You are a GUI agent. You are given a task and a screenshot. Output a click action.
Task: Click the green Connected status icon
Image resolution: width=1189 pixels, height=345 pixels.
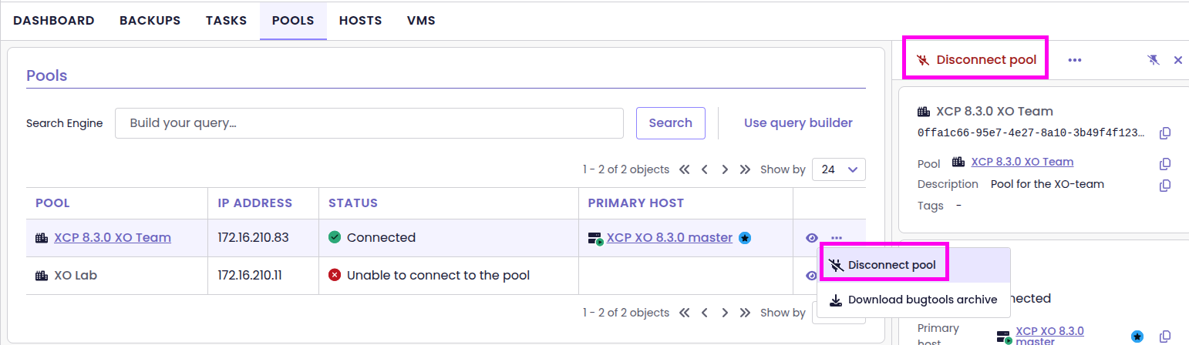tap(335, 238)
